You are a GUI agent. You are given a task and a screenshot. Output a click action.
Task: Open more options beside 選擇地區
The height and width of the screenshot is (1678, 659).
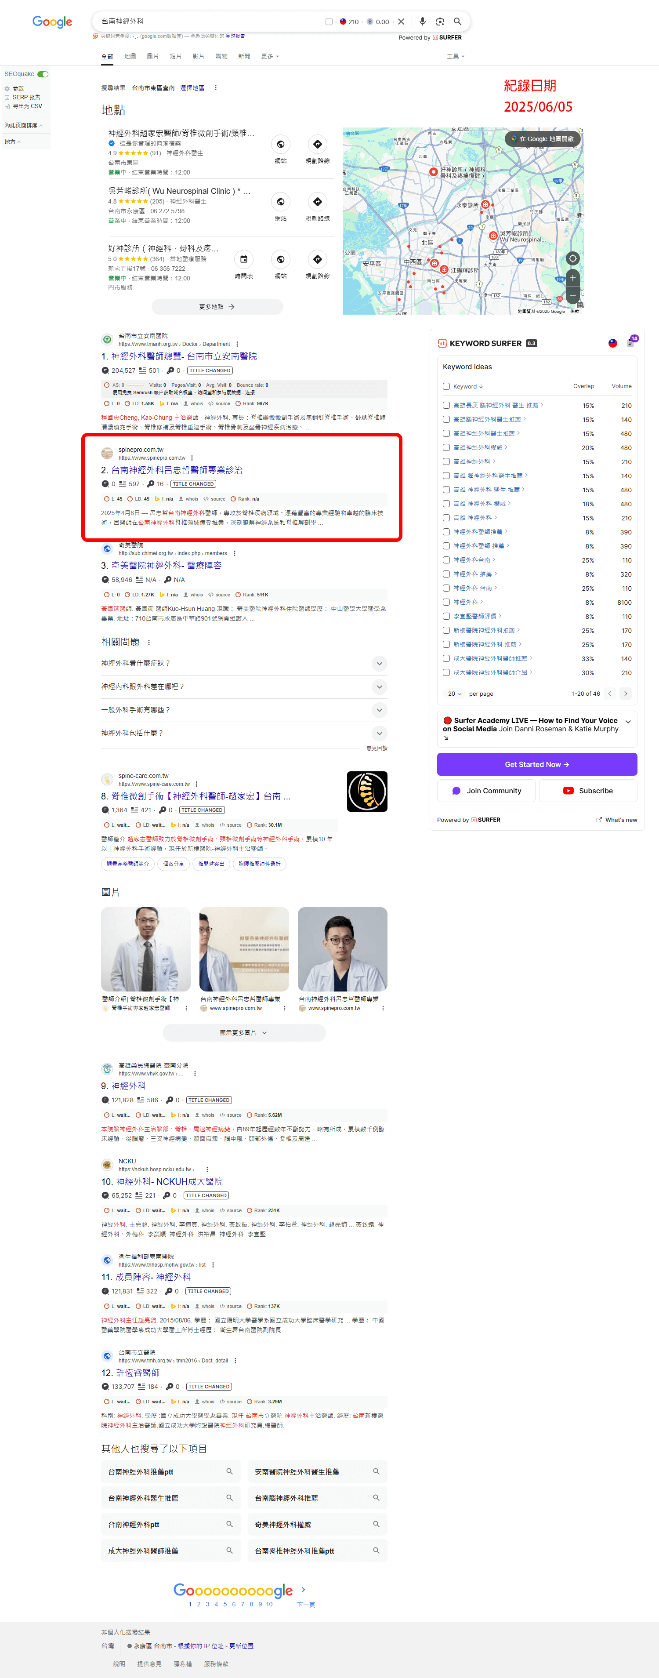tap(216, 88)
